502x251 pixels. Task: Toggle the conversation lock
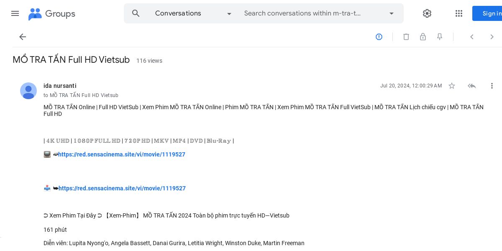tap(423, 37)
